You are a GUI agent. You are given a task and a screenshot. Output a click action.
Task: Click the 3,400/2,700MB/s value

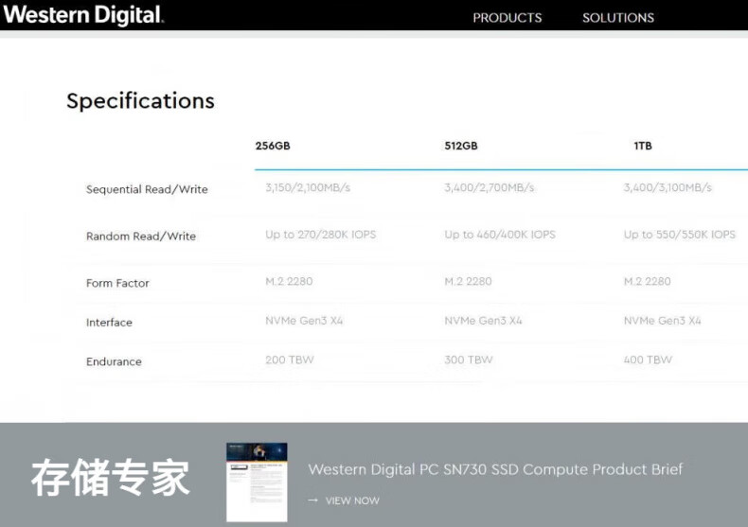point(489,187)
